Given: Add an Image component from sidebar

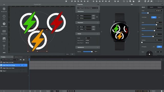Looking at the screenshot, I should click(4, 39).
